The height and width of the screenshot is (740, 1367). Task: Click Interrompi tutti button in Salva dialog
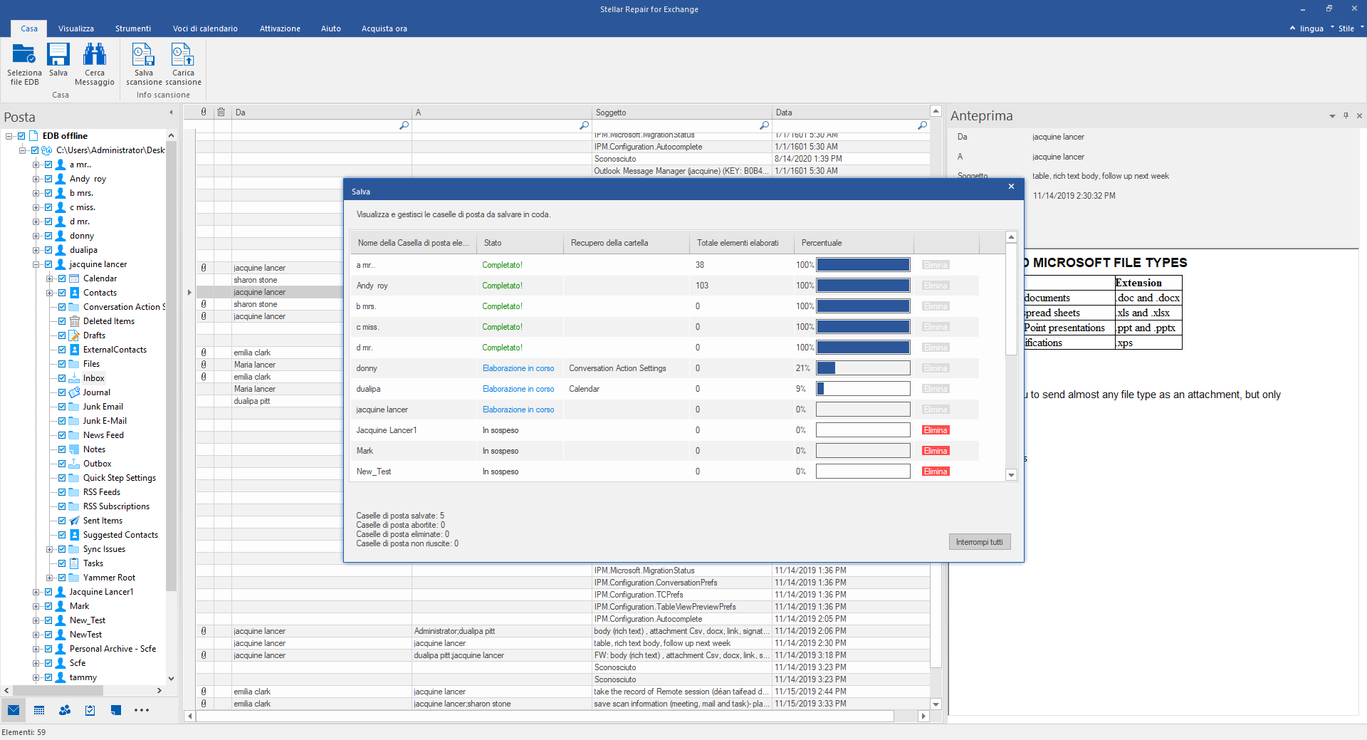click(x=979, y=542)
